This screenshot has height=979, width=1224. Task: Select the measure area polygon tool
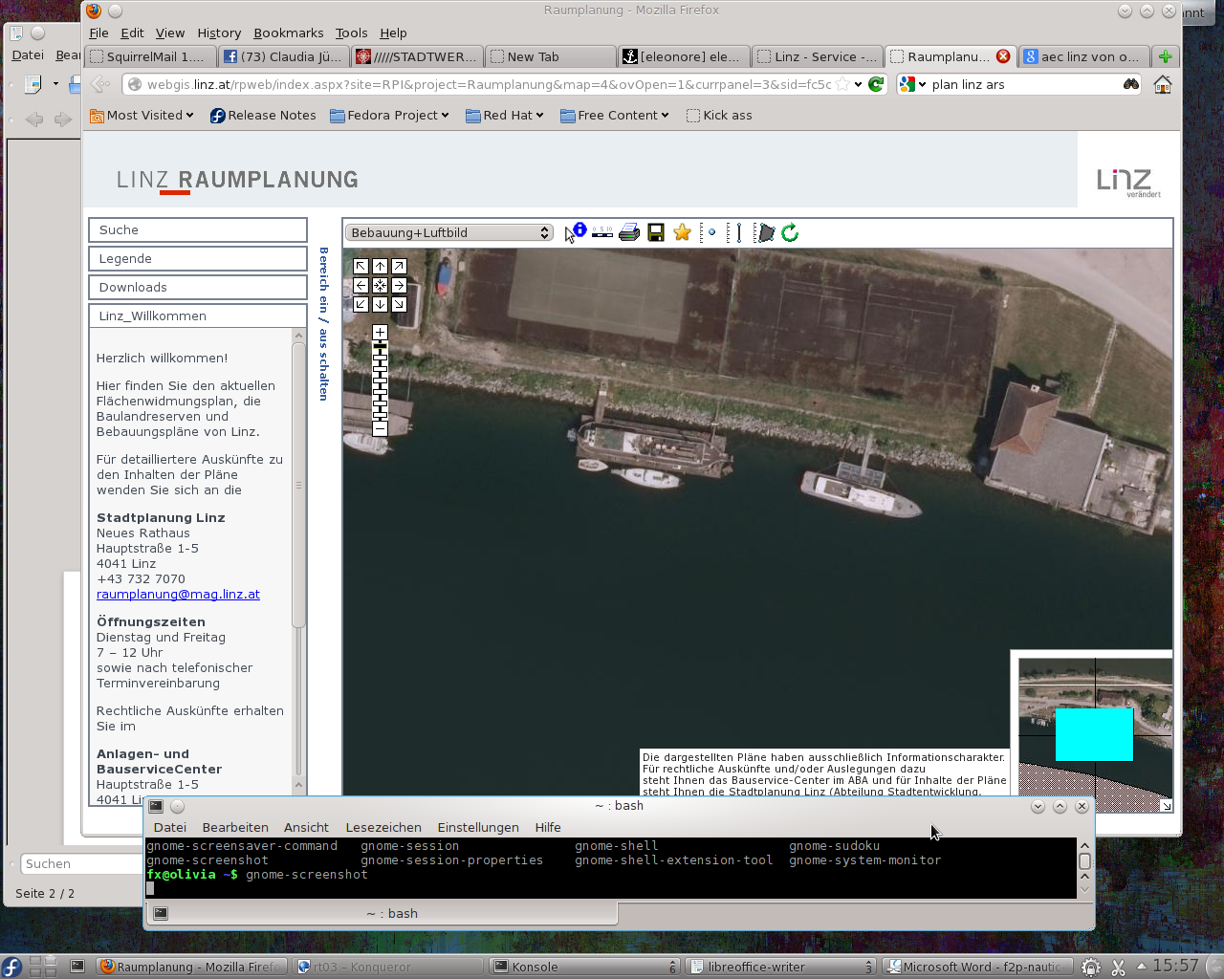pyautogui.click(x=765, y=232)
